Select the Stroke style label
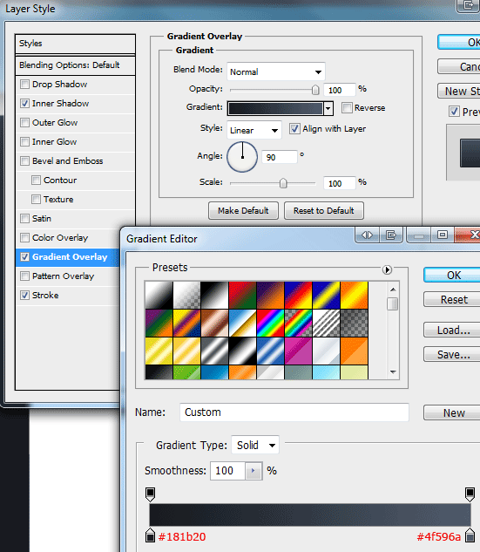This screenshot has width=480, height=552. click(x=45, y=296)
